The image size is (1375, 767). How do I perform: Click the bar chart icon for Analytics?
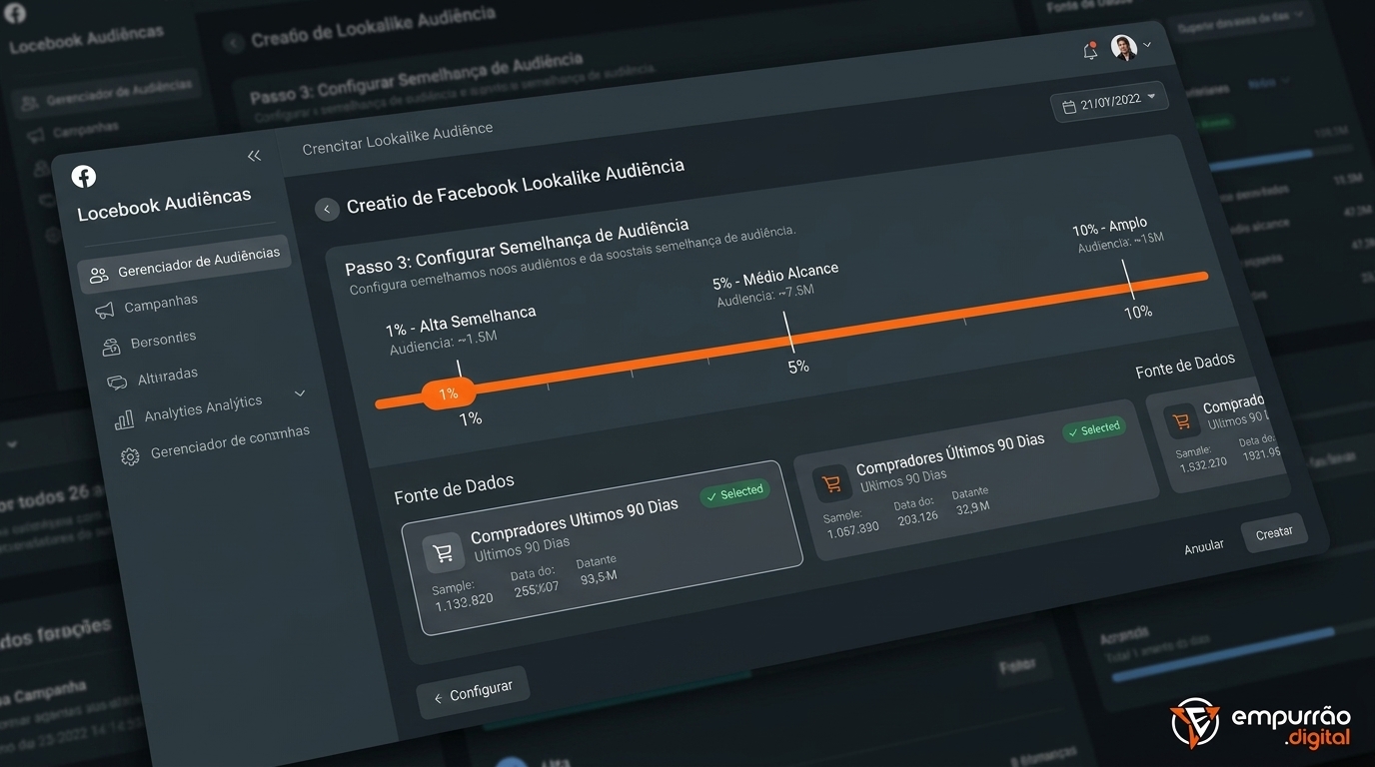coord(124,419)
